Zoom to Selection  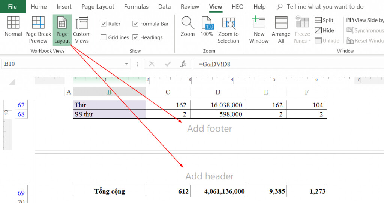[228, 30]
